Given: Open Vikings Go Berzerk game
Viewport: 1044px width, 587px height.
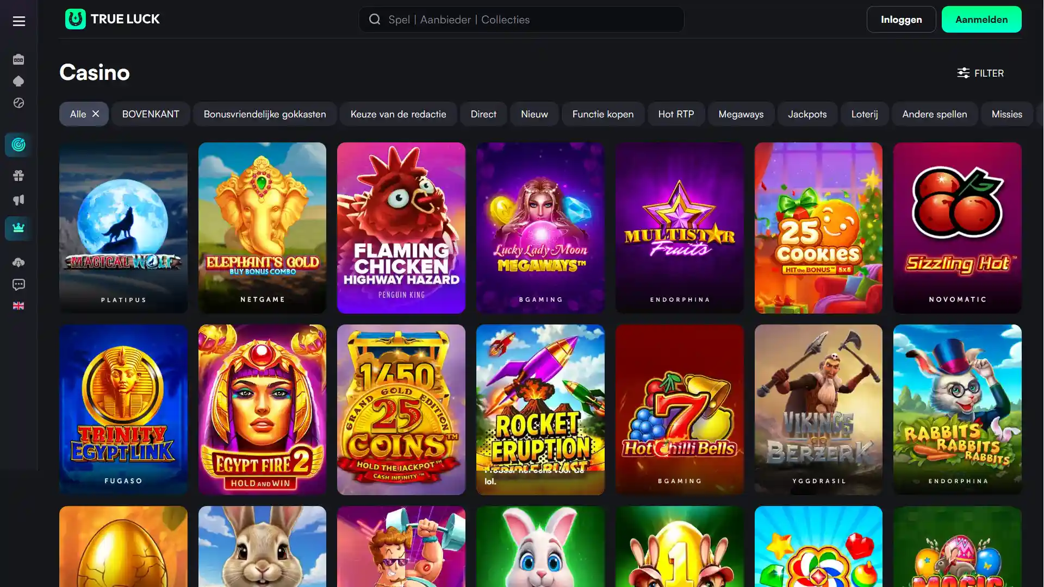Looking at the screenshot, I should 818,410.
